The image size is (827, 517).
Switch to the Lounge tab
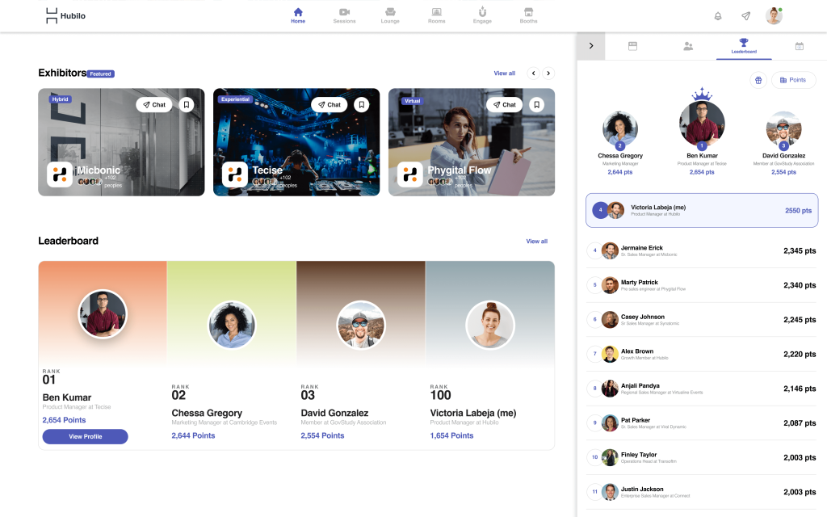pos(390,15)
